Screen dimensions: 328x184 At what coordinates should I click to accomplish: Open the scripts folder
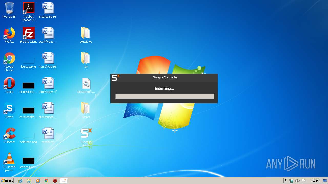coord(86,110)
